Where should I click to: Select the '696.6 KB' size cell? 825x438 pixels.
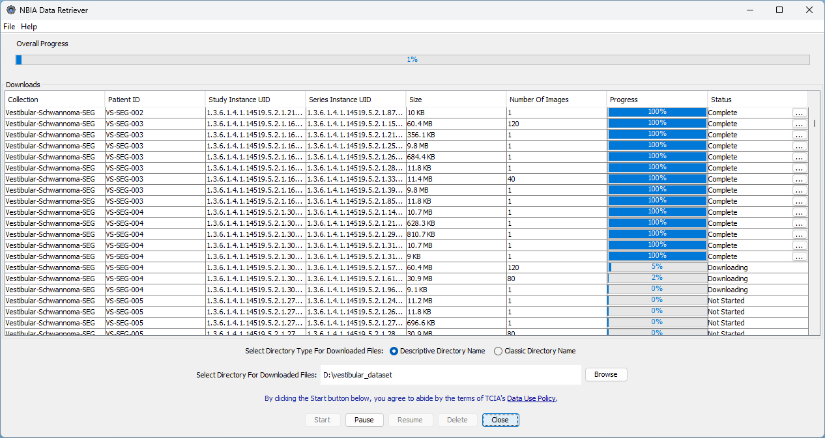coord(456,323)
